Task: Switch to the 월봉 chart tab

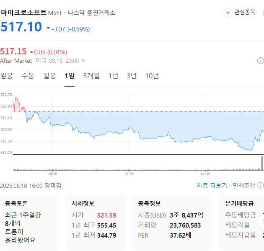Action: [49, 76]
